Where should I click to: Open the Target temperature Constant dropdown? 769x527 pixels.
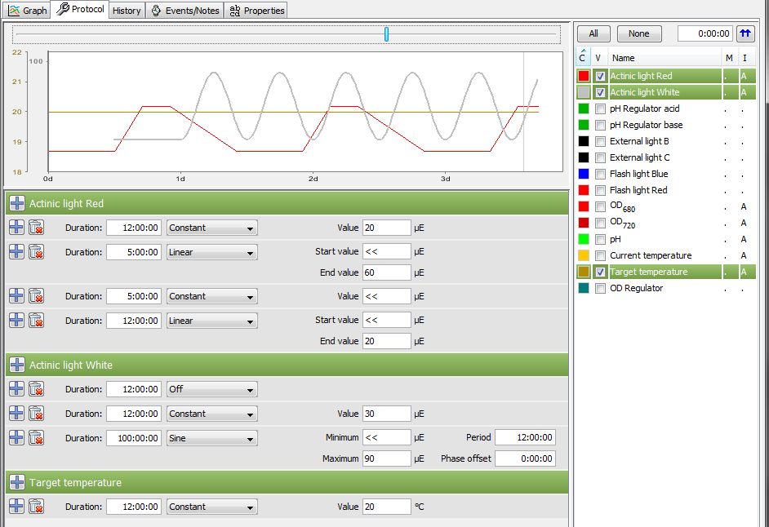[212, 507]
